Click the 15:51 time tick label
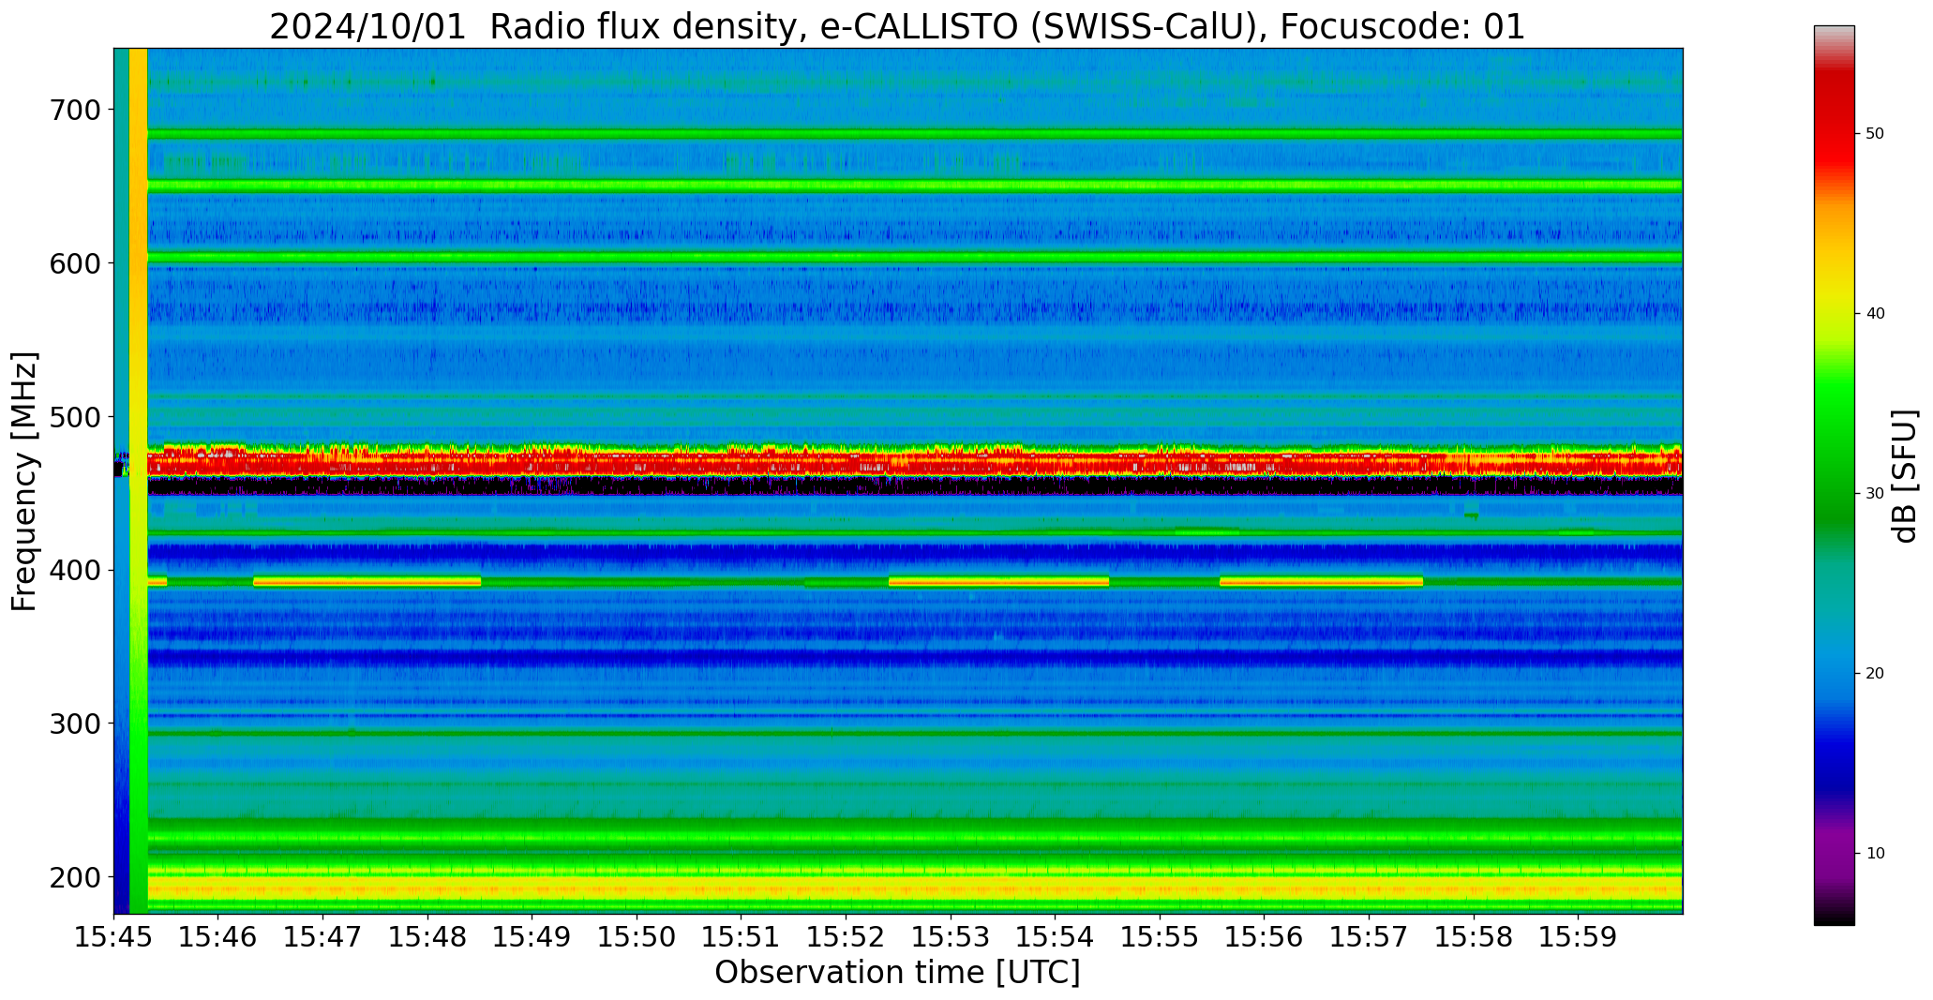 (x=742, y=937)
